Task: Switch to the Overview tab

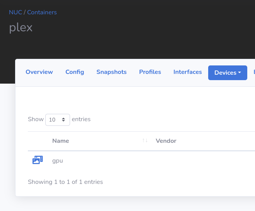Action: click(39, 72)
